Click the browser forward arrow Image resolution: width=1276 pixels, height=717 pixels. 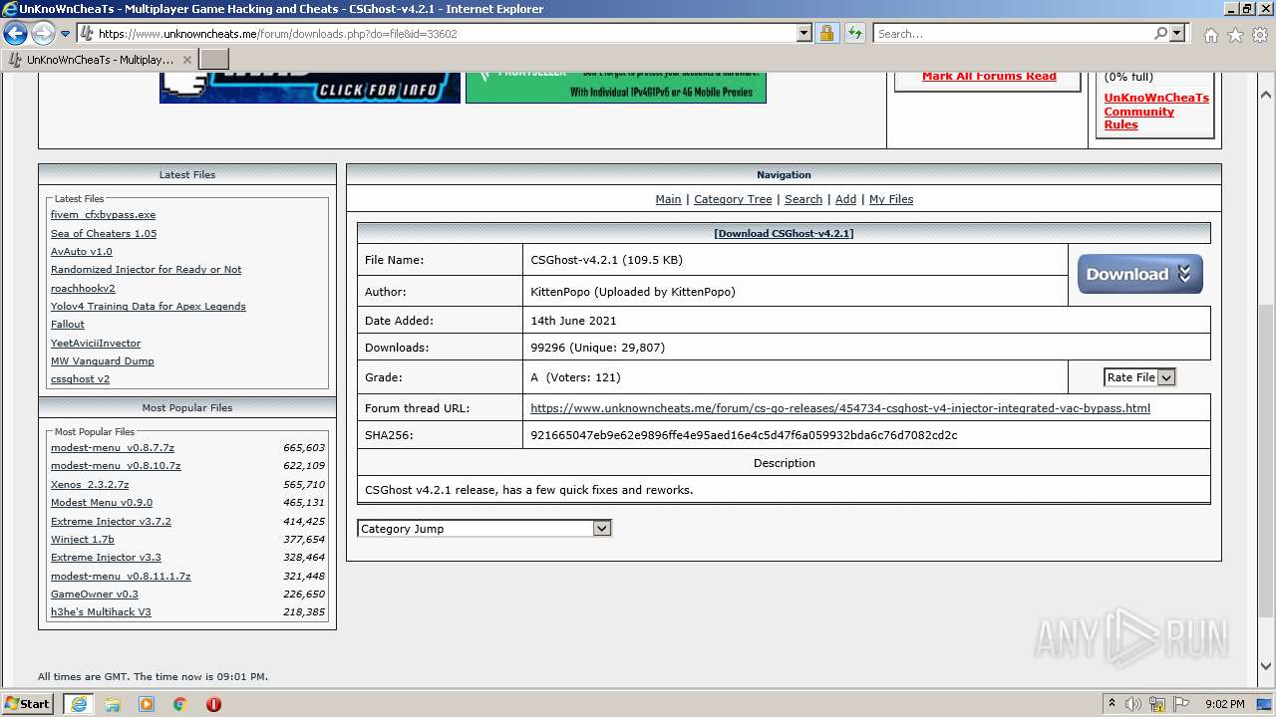click(x=43, y=34)
